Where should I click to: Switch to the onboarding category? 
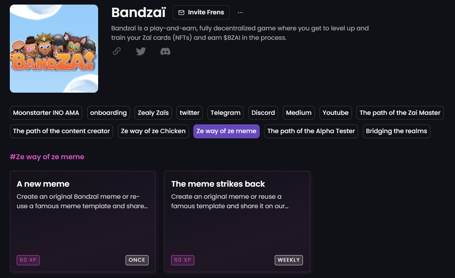[108, 113]
